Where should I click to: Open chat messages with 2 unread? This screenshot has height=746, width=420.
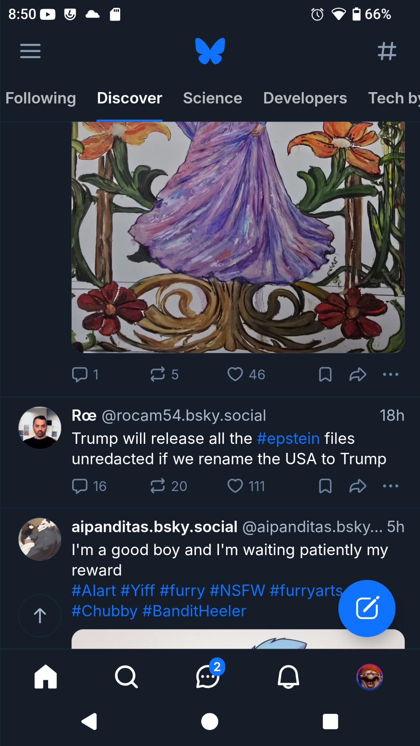208,677
